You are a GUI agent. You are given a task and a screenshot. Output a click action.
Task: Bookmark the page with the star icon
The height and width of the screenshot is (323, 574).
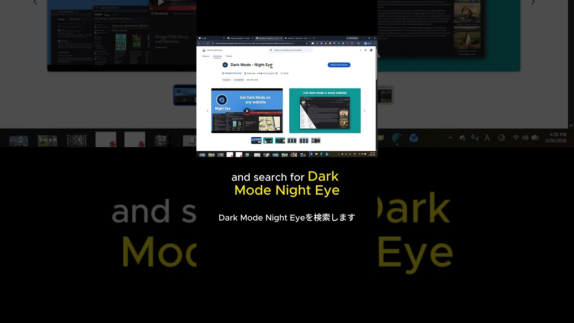tap(307, 43)
